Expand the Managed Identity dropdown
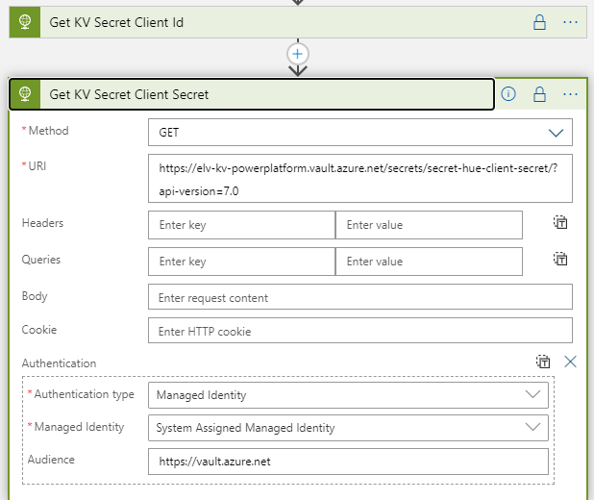 [348, 428]
